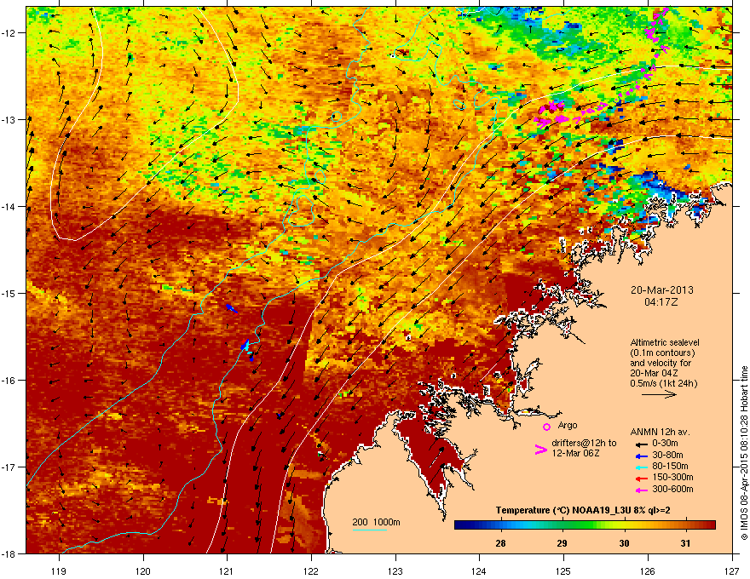This screenshot has height=579, width=750.
Task: Click the cyan 200 1000m depth contour legend line
Action: (x=370, y=530)
